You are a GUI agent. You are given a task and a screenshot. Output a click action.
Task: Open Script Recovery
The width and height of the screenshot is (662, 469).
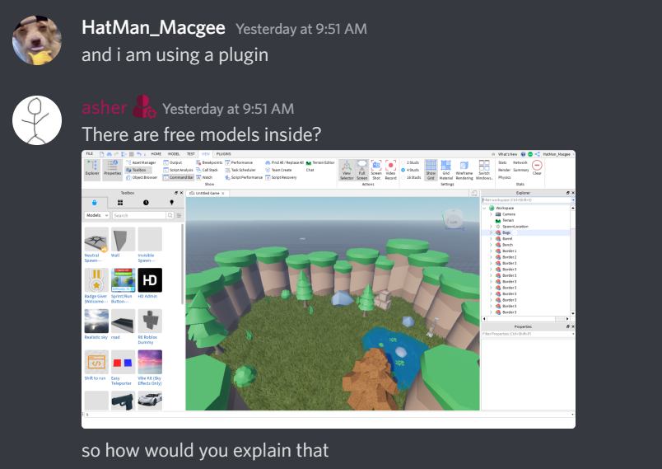[281, 177]
